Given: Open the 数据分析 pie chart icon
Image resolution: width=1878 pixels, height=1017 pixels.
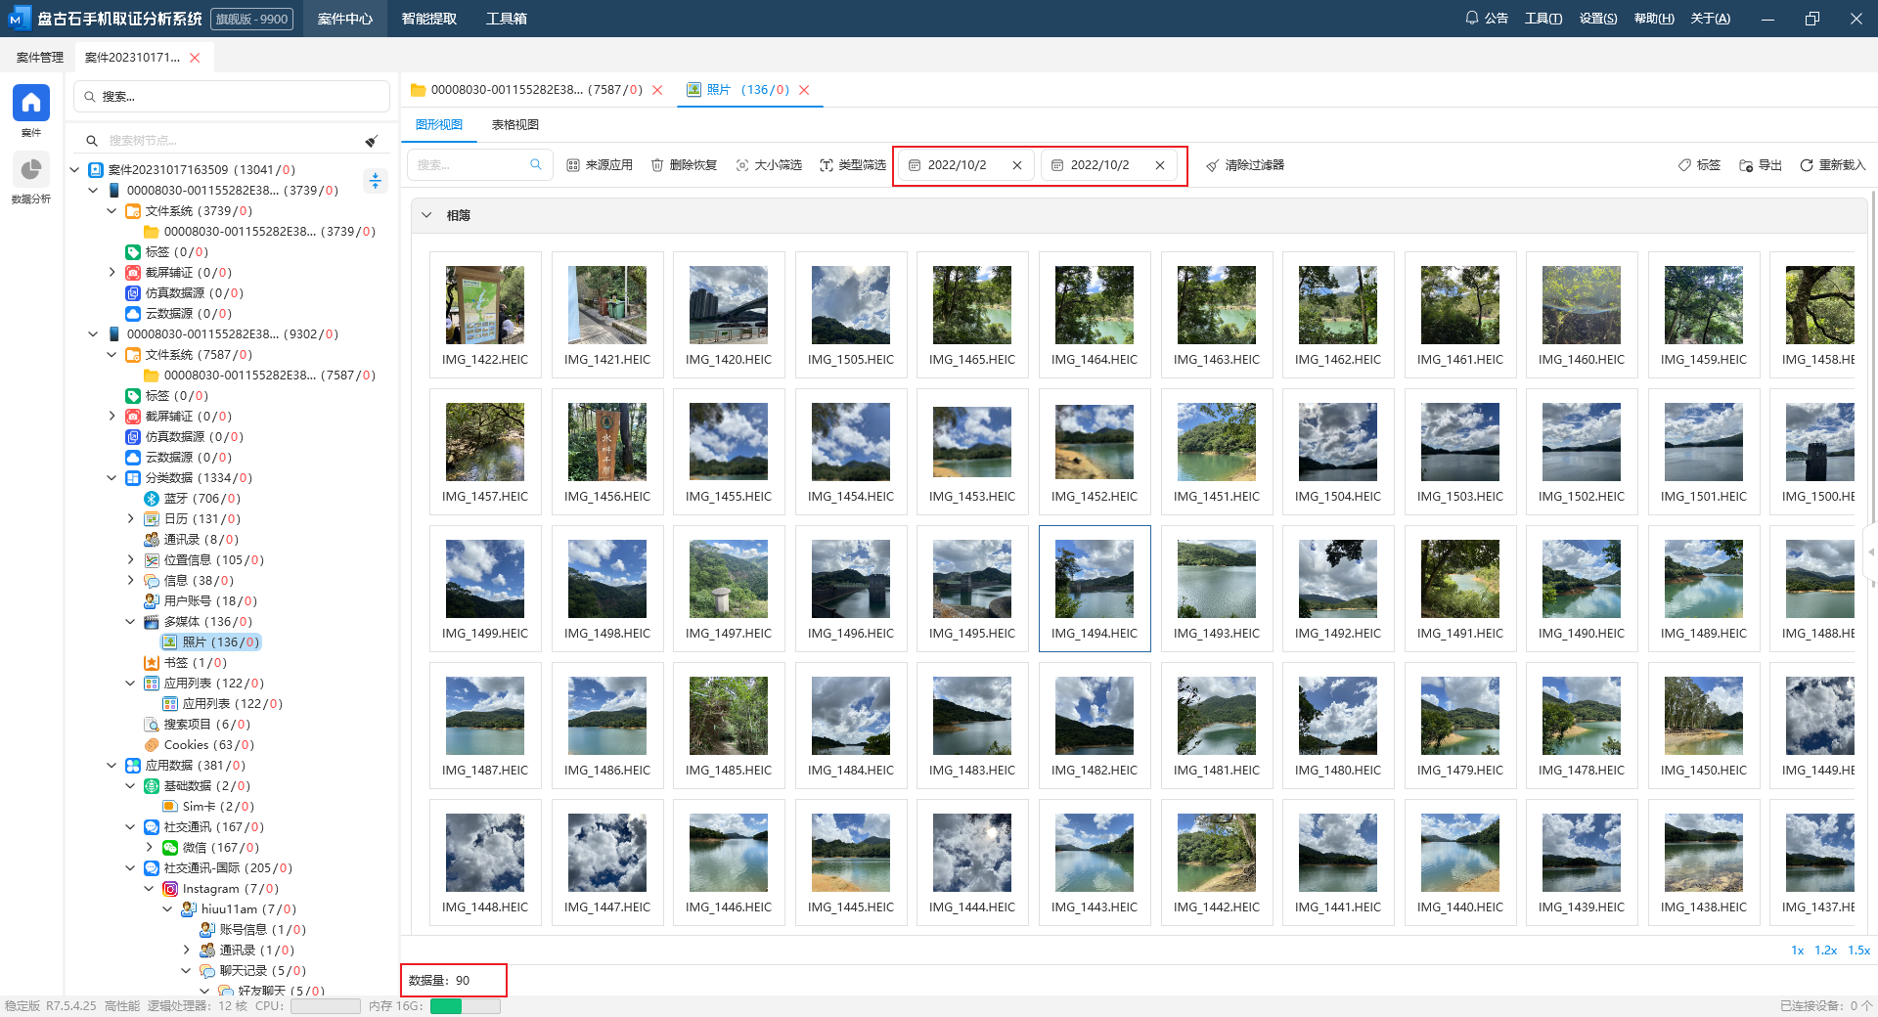Looking at the screenshot, I should point(30,170).
